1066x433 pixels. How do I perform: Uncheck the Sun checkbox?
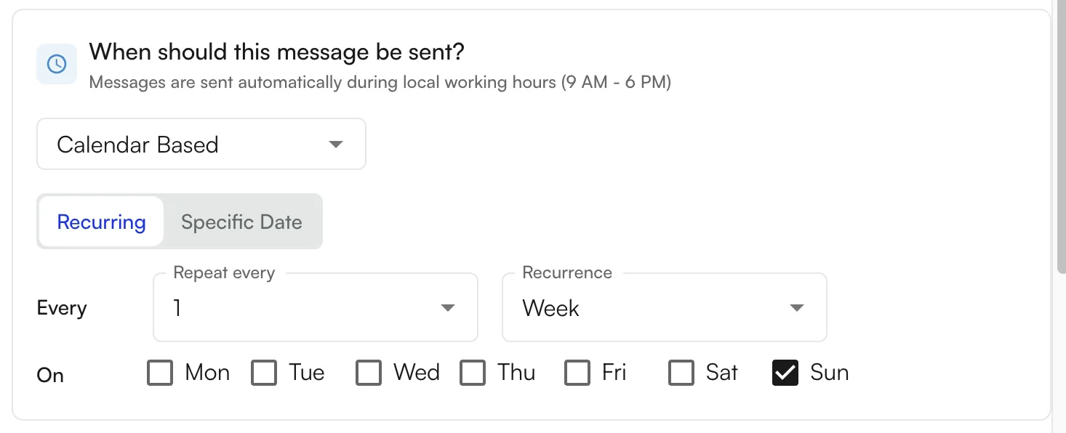coord(785,373)
